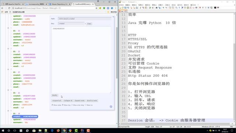Click the green shield extension icon in Chrome
Image resolution: width=236 pixels, height=133 pixels.
pos(104,8)
